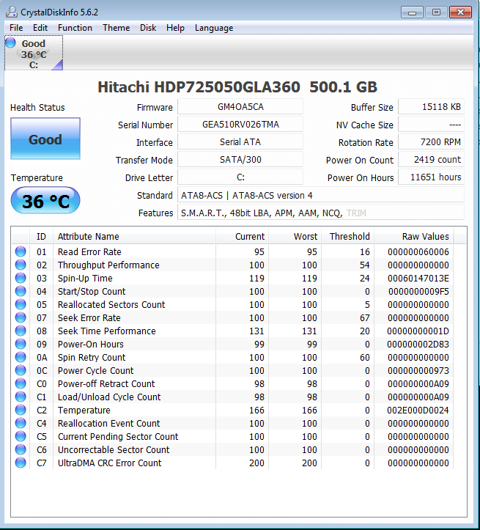Click the Threshold column header
The width and height of the screenshot is (480, 530).
click(347, 236)
